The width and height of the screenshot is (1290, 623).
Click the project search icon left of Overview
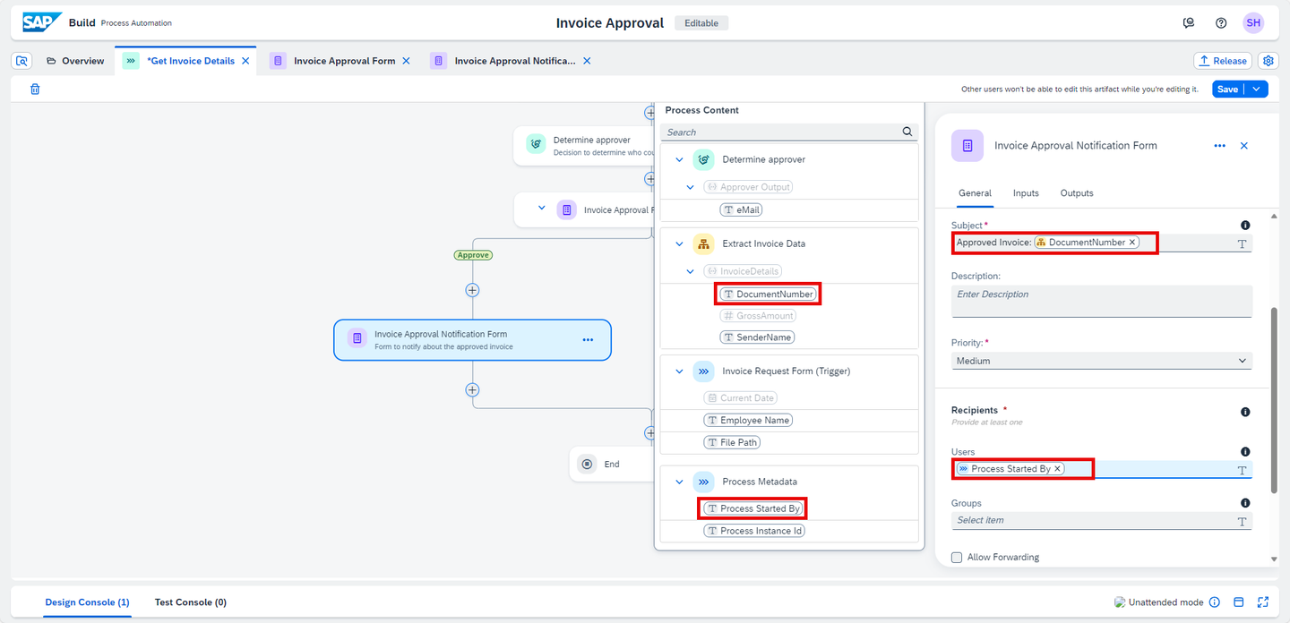(x=22, y=61)
